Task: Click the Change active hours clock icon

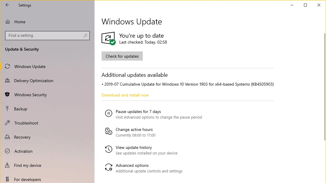Action: tap(109, 132)
